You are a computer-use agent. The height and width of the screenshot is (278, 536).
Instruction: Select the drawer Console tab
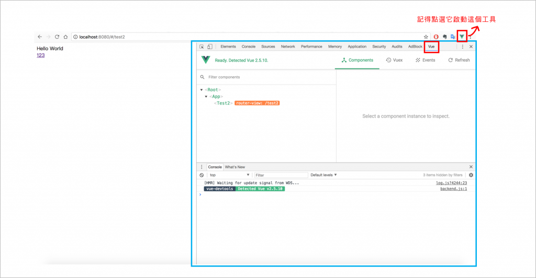(215, 167)
